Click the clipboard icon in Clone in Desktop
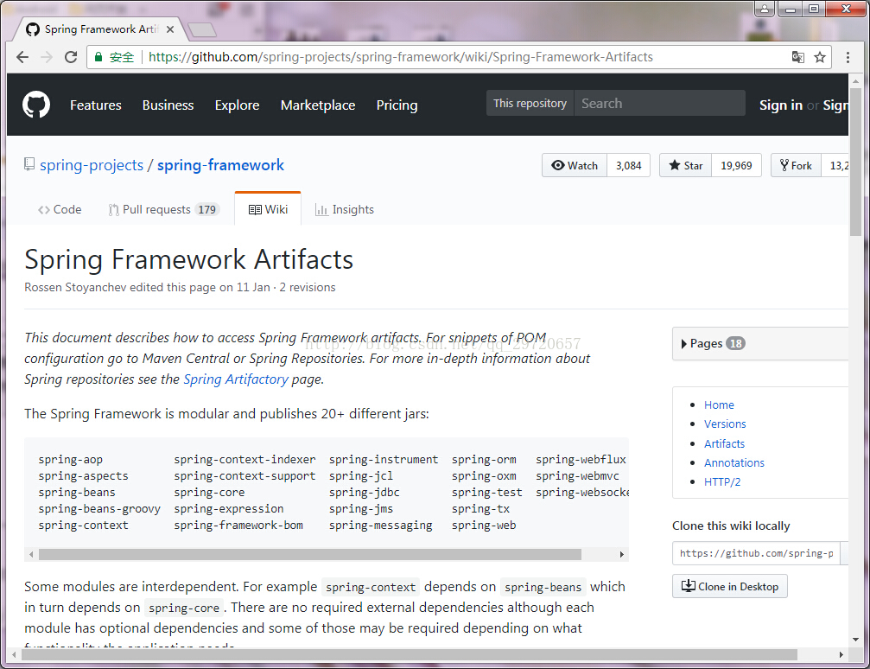This screenshot has height=669, width=870. [x=688, y=586]
